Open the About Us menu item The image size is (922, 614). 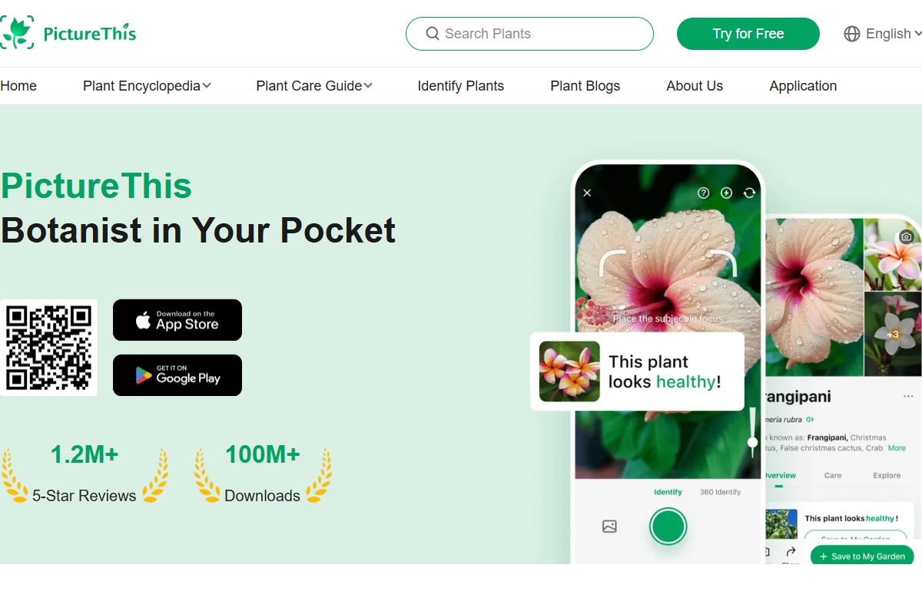tap(695, 86)
